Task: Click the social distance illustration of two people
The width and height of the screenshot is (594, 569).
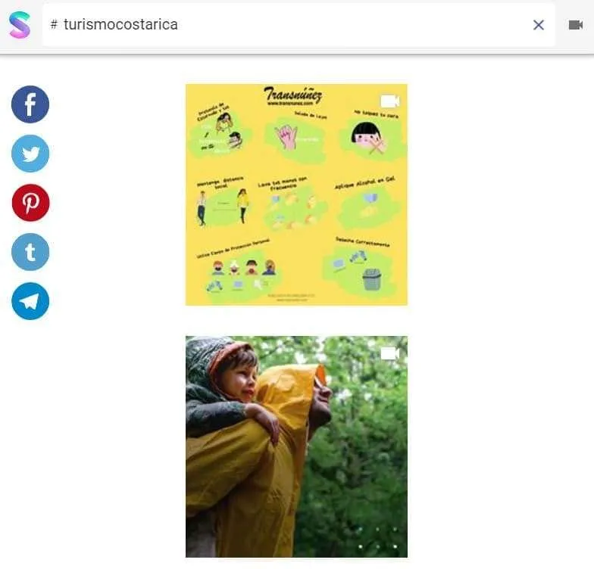Action: click(x=223, y=207)
